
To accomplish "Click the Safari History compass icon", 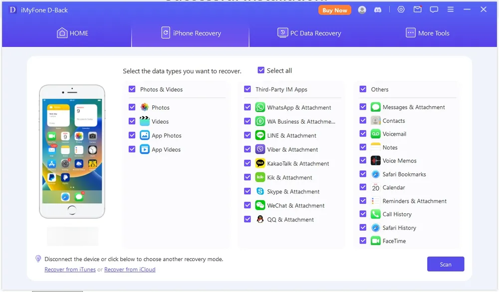I will coord(376,227).
